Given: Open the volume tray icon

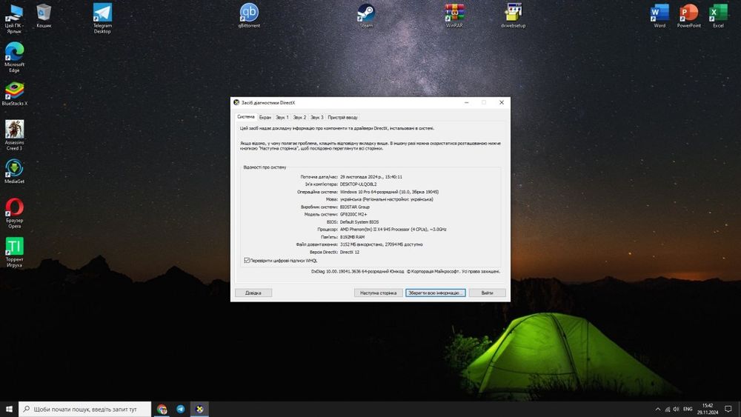Looking at the screenshot, I should coord(676,409).
